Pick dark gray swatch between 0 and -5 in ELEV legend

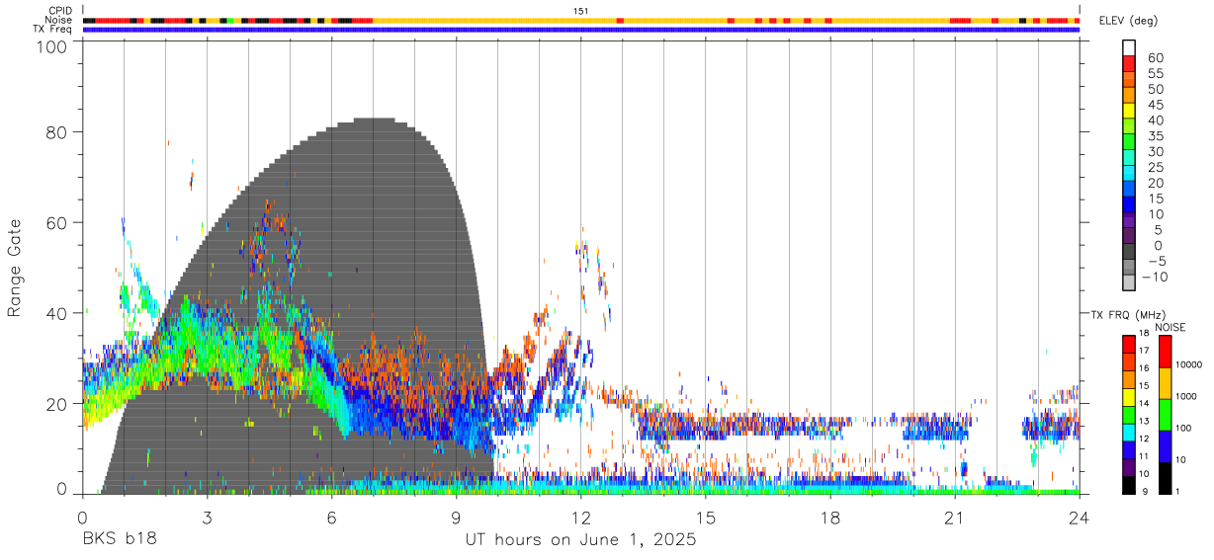tap(1129, 253)
